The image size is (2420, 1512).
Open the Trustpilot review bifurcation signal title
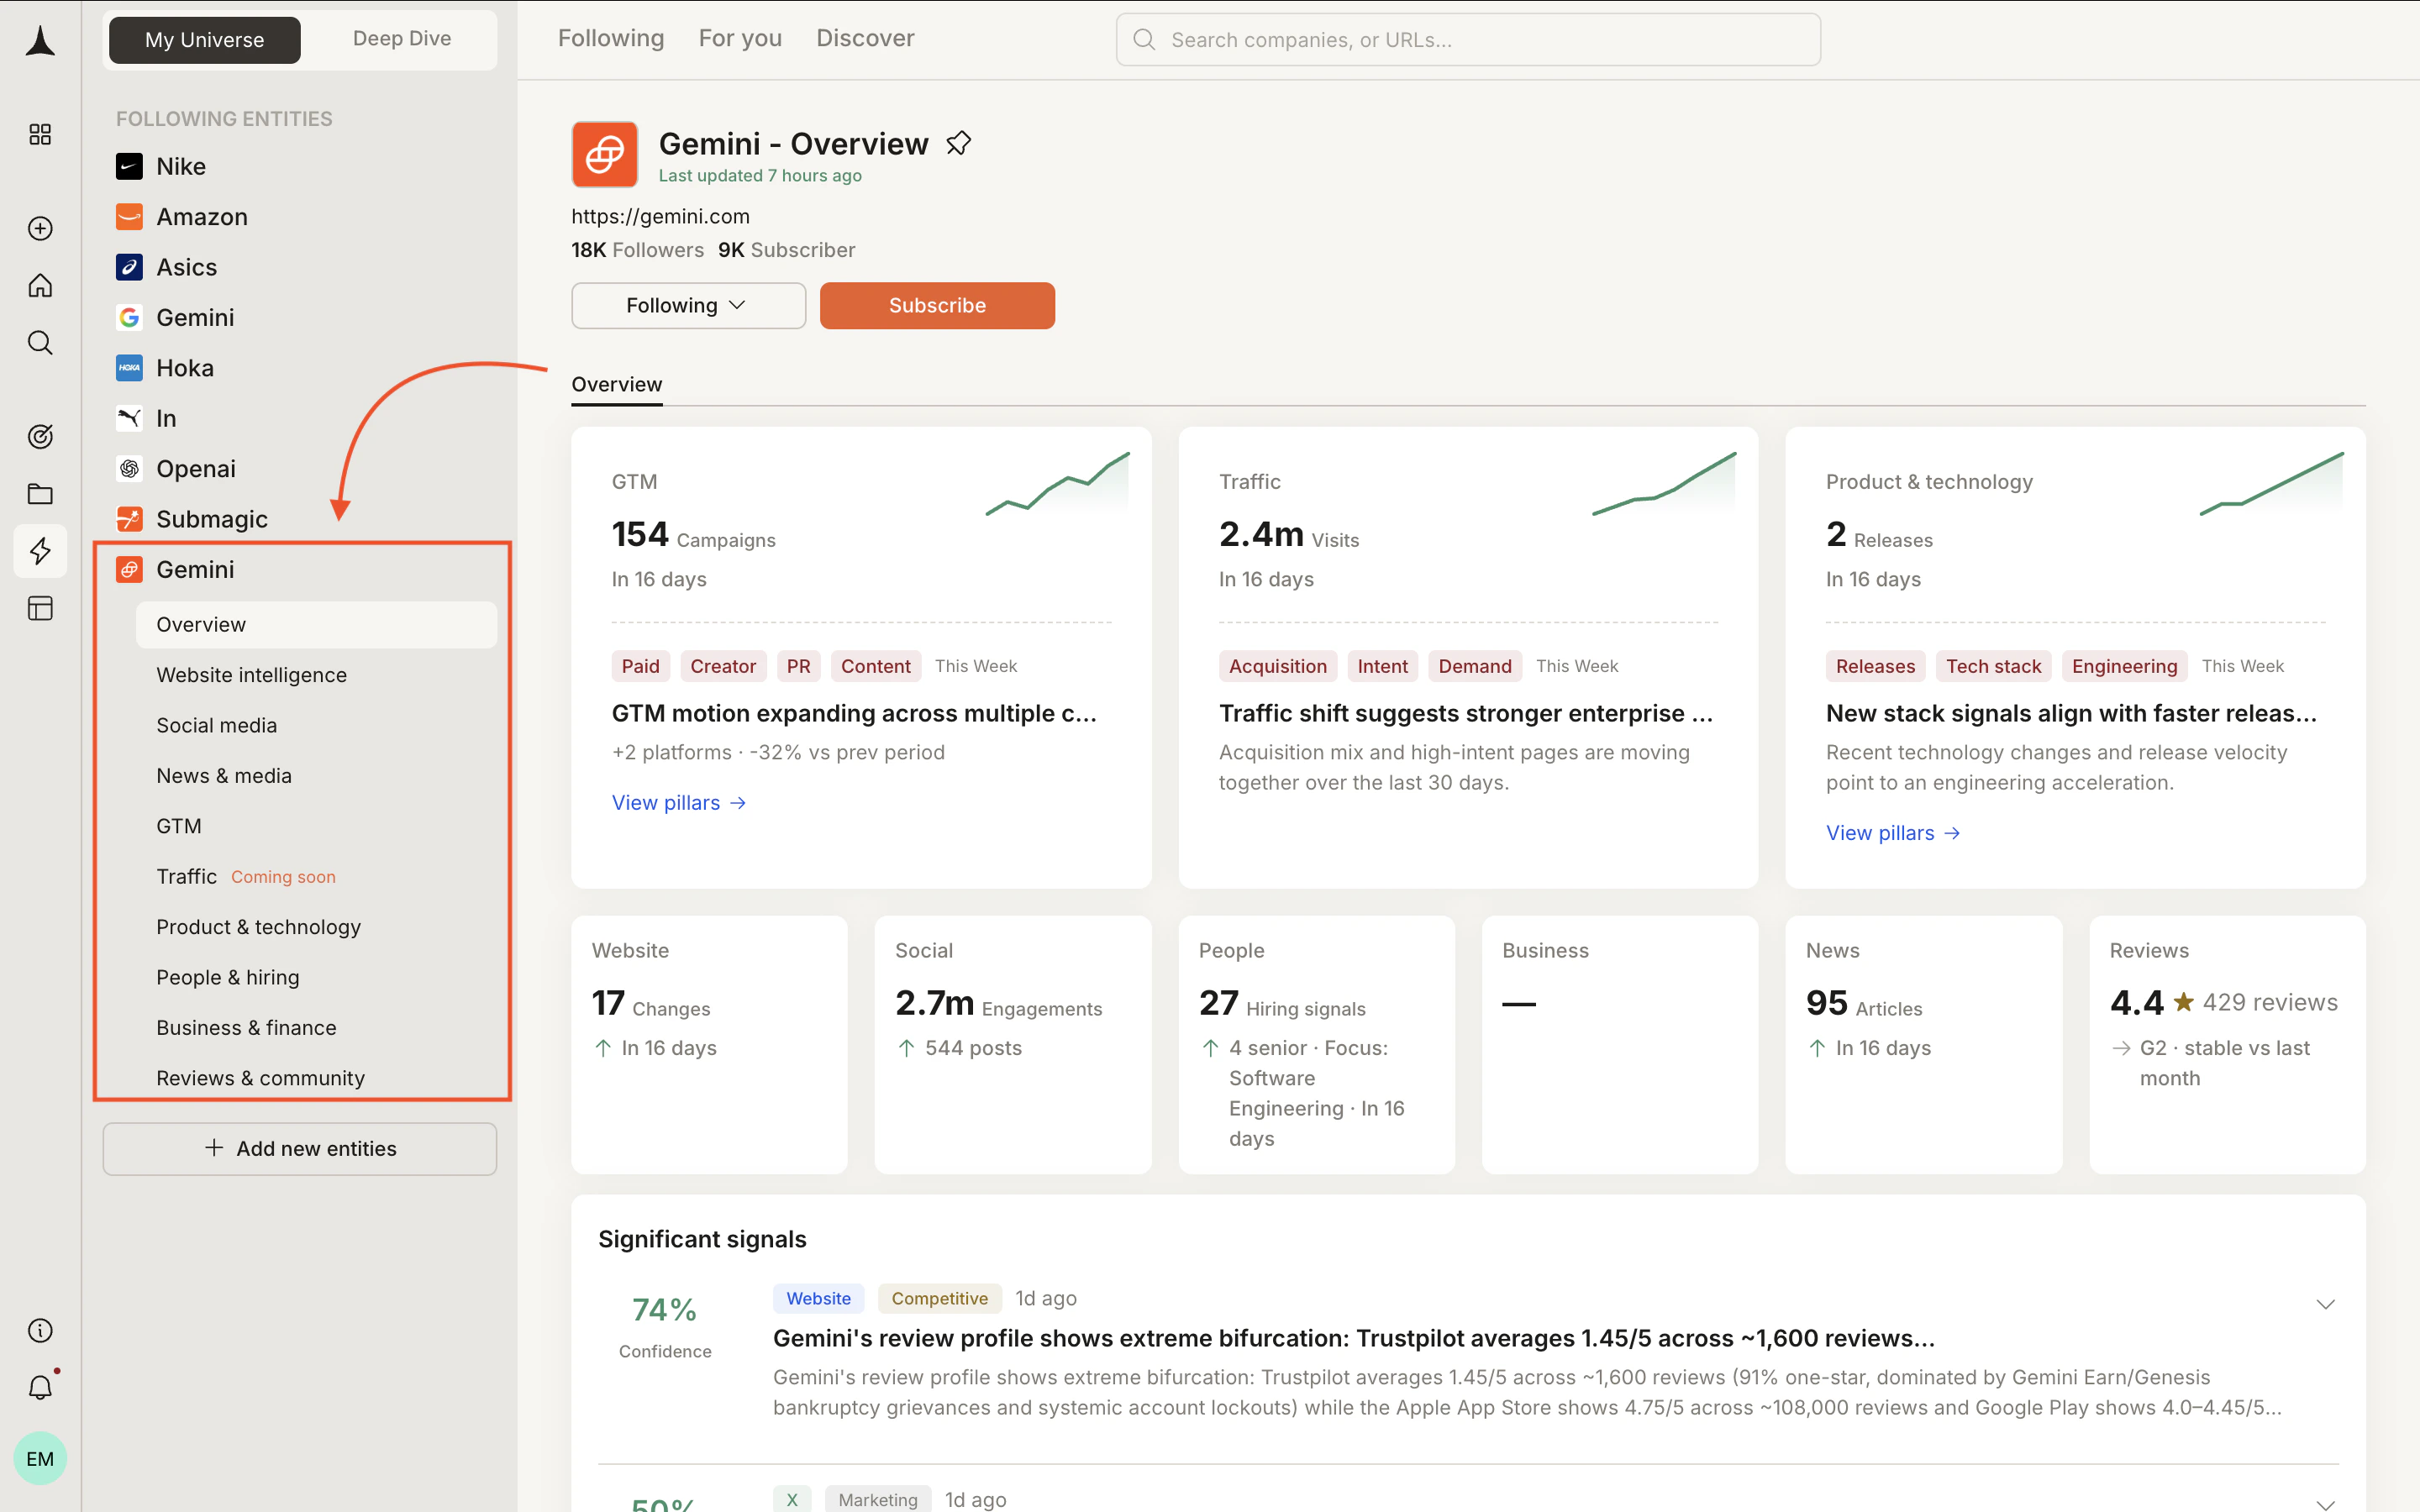[x=1354, y=1339]
